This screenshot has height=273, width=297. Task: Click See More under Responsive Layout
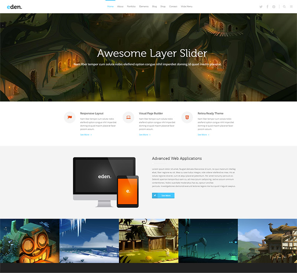tap(86, 135)
